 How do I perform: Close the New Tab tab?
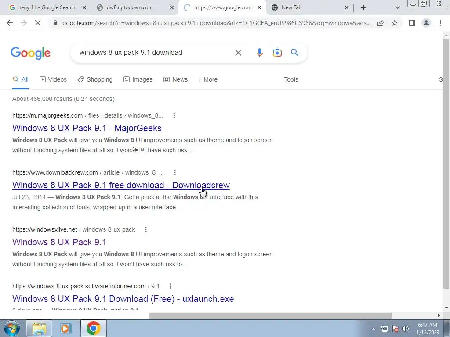(346, 8)
